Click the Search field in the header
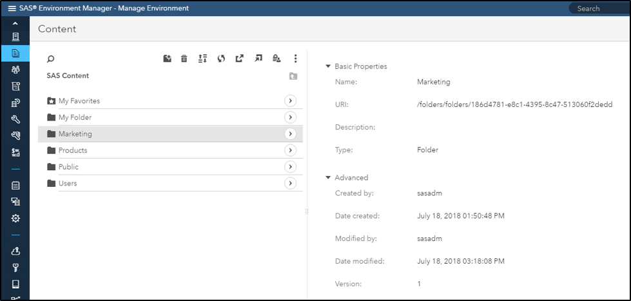 (x=599, y=8)
